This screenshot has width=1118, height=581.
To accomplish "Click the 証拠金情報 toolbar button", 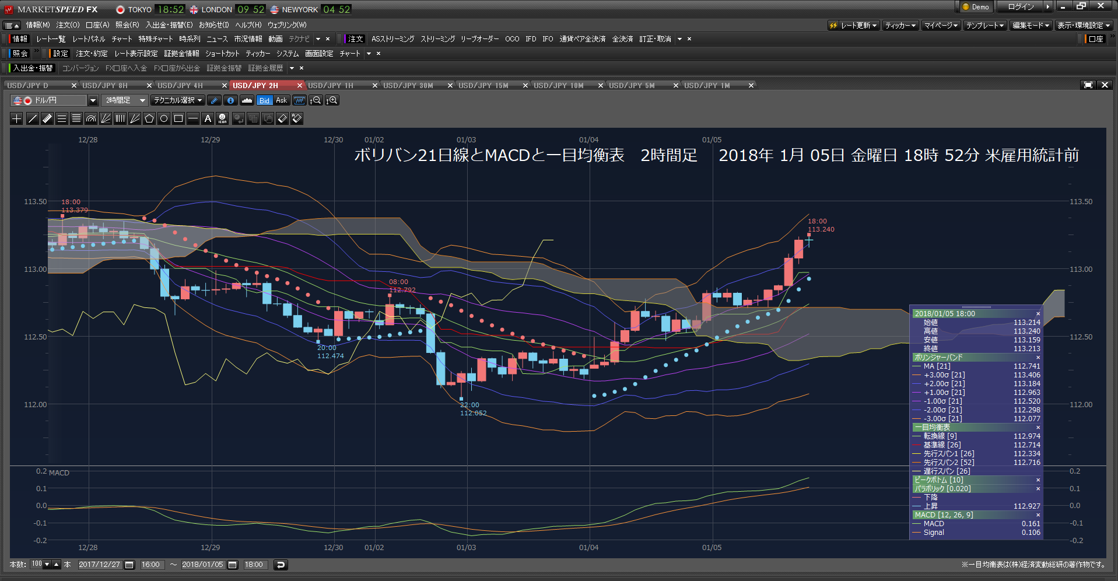I will click(x=181, y=54).
